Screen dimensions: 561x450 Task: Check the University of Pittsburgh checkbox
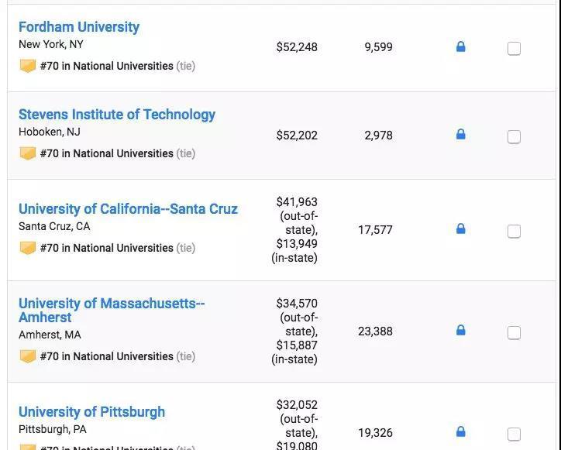tap(514, 434)
